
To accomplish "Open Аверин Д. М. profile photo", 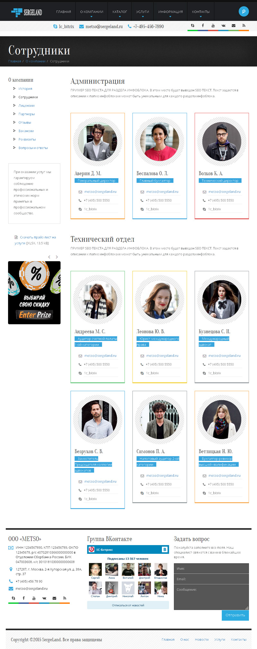I will tap(98, 142).
